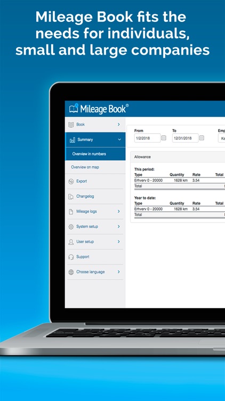Expand the Choose language chevron
The height and width of the screenshot is (401, 225).
118,272
